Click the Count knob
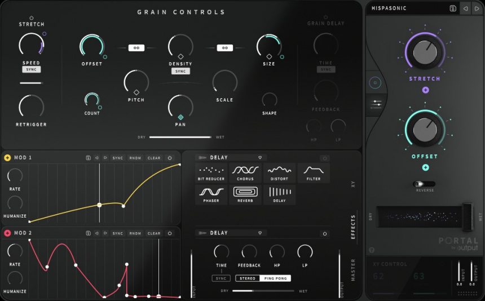Screen dimensions: 485x301 (x=92, y=100)
